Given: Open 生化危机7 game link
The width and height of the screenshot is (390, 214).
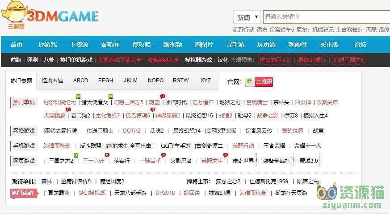Looking at the screenshot, I should [108, 116].
